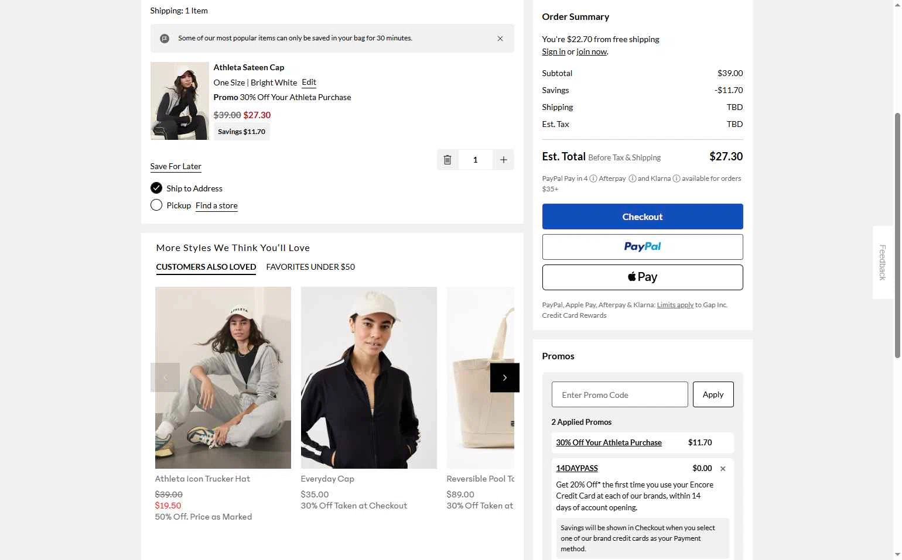Screen dimensions: 902x560
Task: Pay with the PayPal button
Action: [643, 247]
